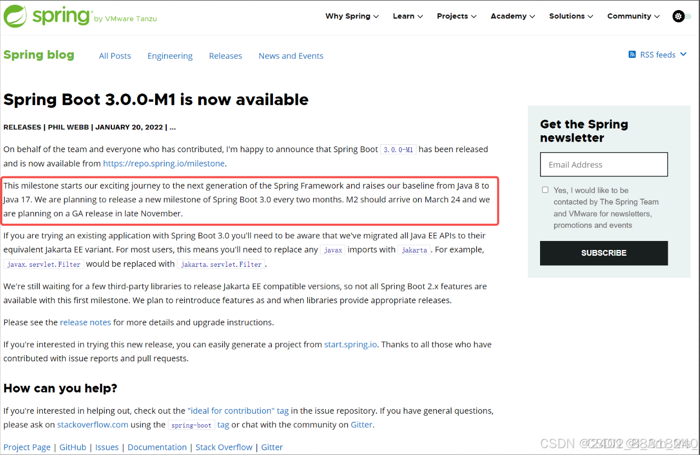Screen dimensions: 700x455
Task: Open the Community menu
Action: coord(633,16)
